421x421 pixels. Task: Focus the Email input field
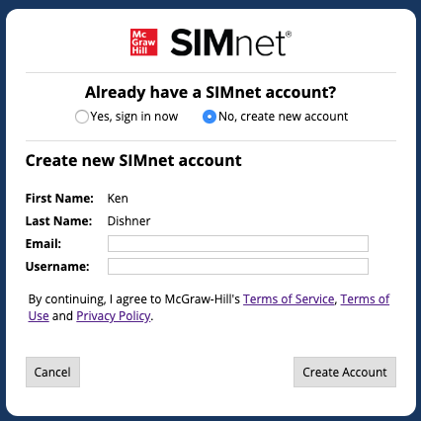(238, 243)
